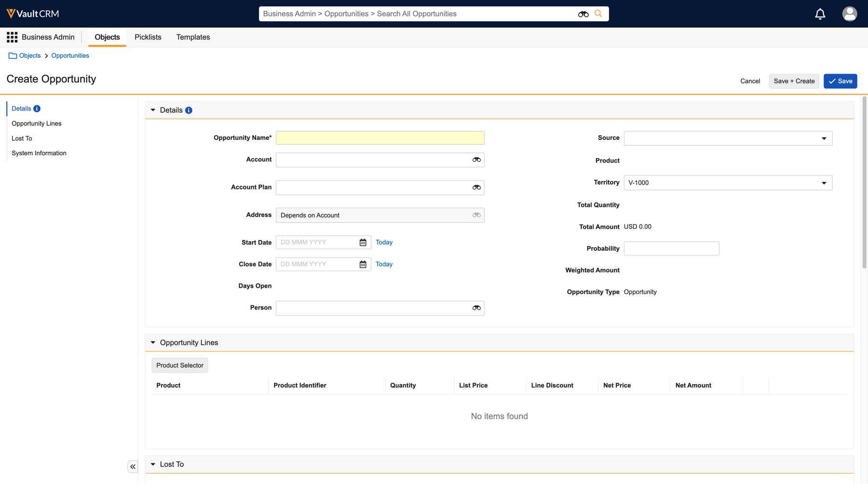Open the Person lookup binoculars icon
This screenshot has width=868, height=484.
[x=476, y=308]
